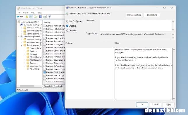Click the policy icon beside Remove Notifications
The height and width of the screenshot is (115, 188).
44,26
